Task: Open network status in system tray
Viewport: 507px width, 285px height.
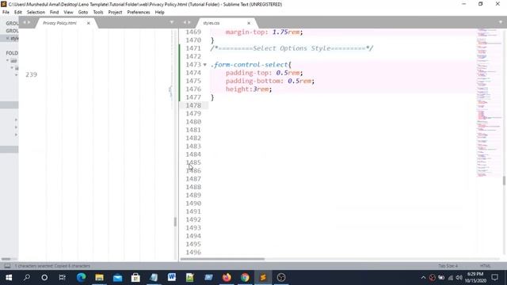Action: [x=451, y=278]
